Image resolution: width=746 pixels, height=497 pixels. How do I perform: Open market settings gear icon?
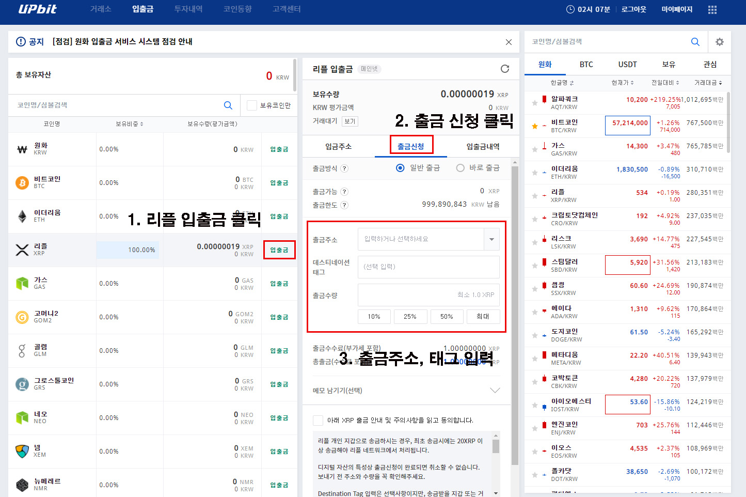(720, 42)
